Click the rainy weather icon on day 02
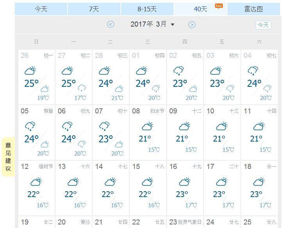Screen dimensions: 283x228 (x=179, y=70)
